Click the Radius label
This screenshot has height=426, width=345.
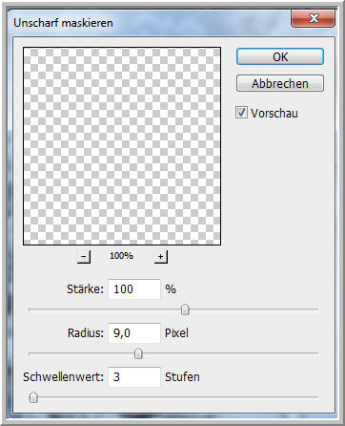(x=86, y=333)
